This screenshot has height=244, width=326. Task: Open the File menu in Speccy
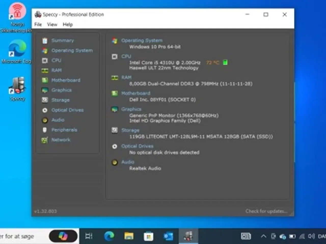[38, 24]
